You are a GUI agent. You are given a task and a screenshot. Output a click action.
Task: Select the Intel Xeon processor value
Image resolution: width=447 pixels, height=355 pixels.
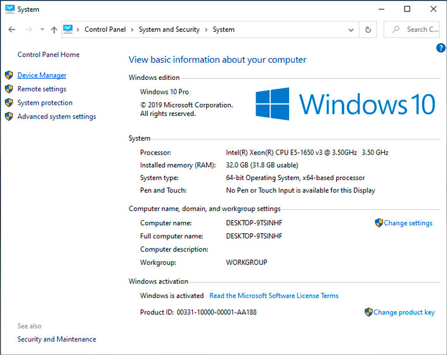307,152
